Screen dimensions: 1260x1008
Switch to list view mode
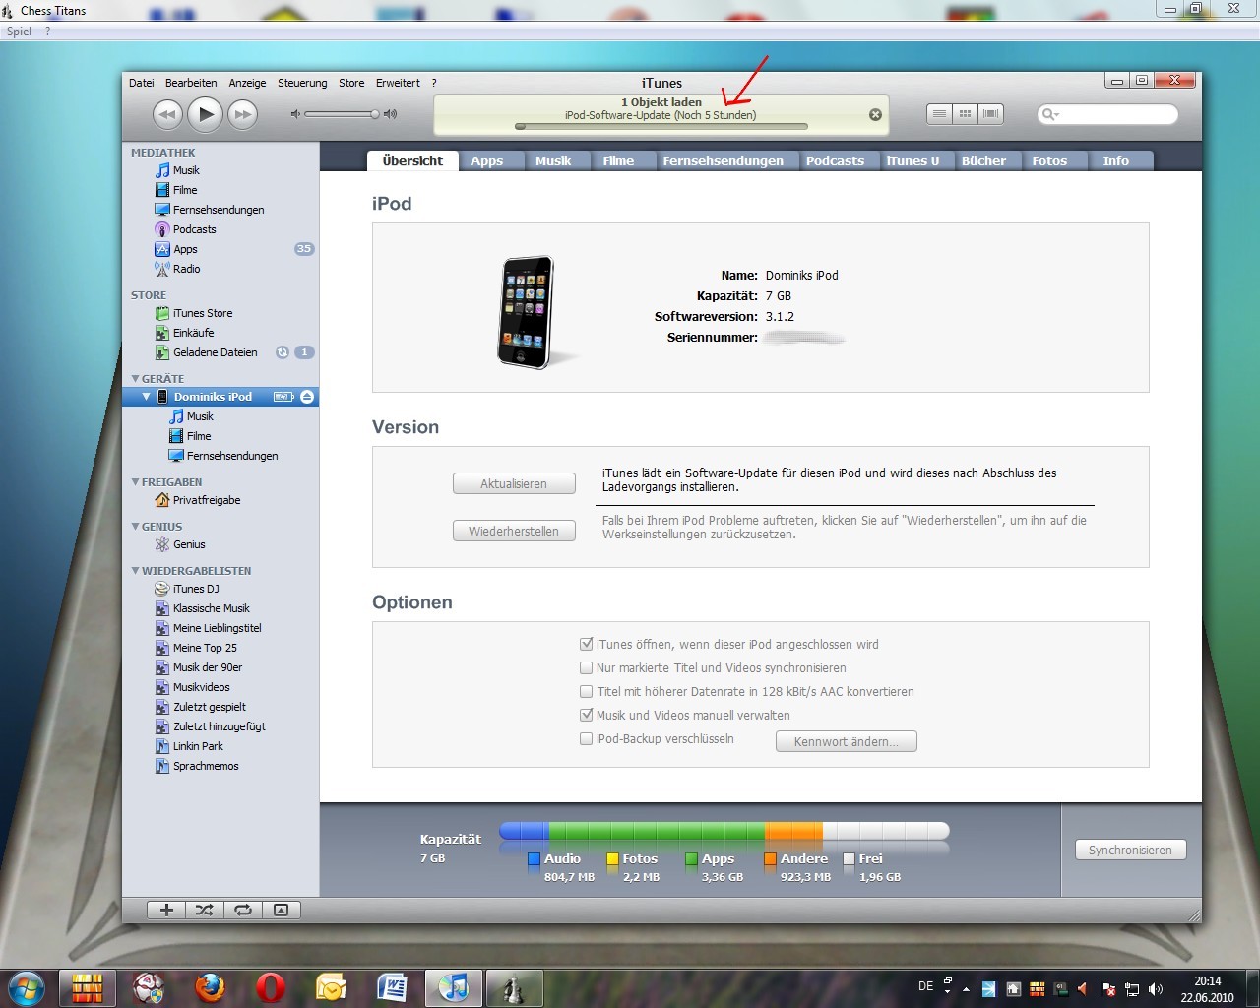click(939, 113)
